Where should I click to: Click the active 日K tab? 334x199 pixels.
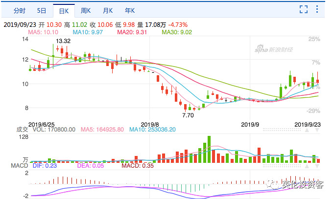(64, 10)
